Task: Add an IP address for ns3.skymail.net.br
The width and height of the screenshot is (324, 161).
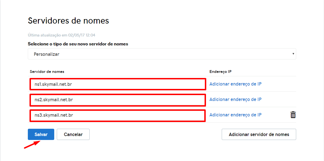Action: 235,115
